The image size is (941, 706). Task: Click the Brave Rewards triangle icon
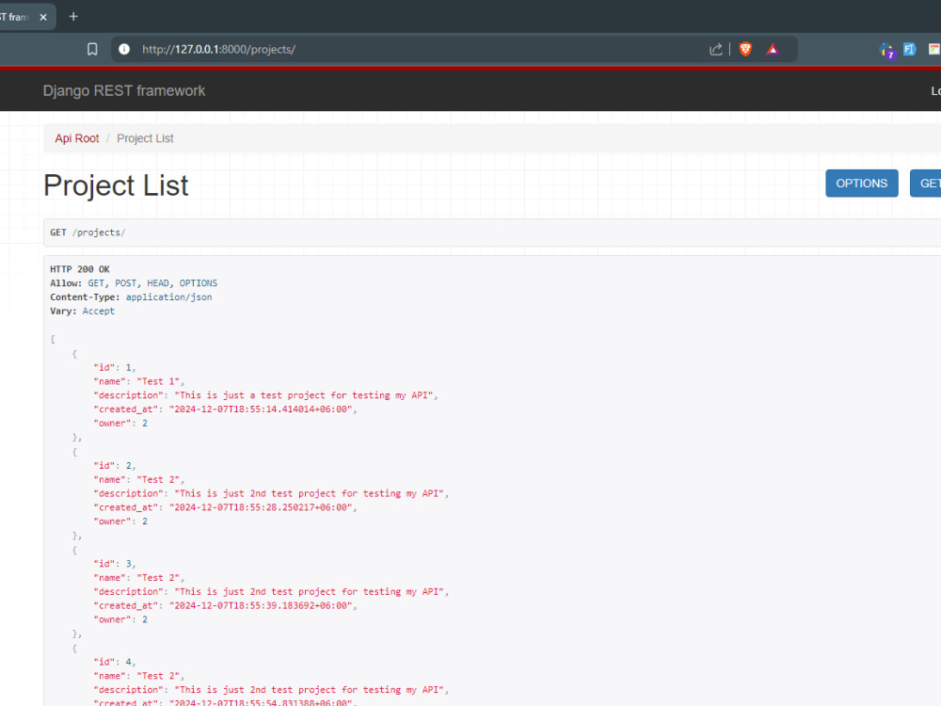pyautogui.click(x=773, y=49)
